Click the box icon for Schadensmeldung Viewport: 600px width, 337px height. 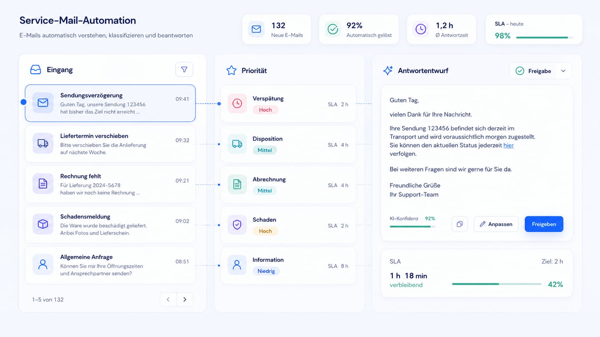(x=43, y=224)
